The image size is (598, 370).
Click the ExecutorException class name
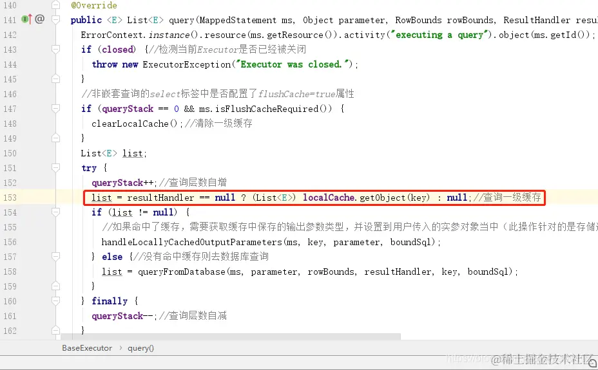186,64
